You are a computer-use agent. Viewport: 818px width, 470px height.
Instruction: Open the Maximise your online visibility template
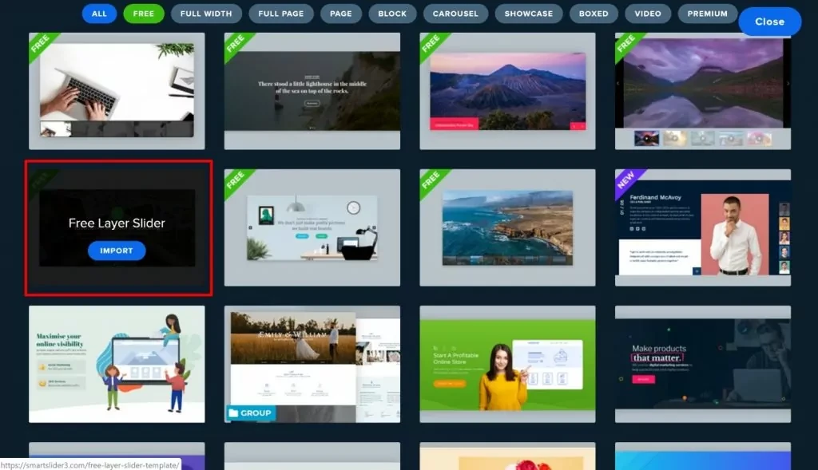click(117, 364)
